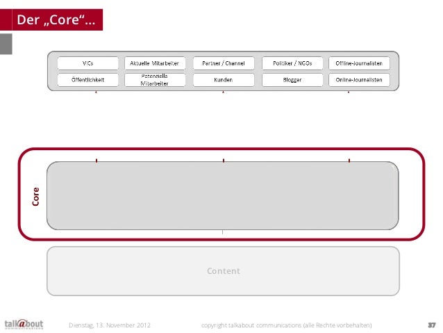
Task: Click the date 'Dienstag, 13. November 2012'
Action: tap(110, 325)
